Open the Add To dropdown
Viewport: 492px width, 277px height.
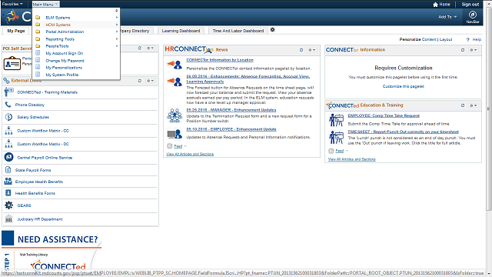[x=447, y=17]
